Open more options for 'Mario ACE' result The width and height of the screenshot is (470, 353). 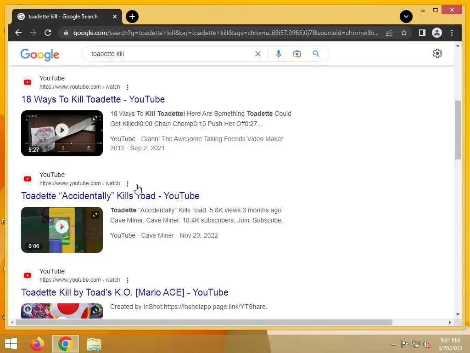(x=128, y=280)
